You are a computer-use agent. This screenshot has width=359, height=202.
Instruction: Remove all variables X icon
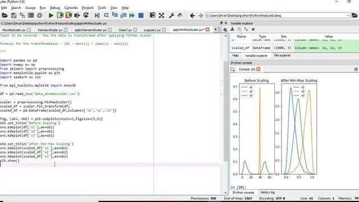point(253,29)
